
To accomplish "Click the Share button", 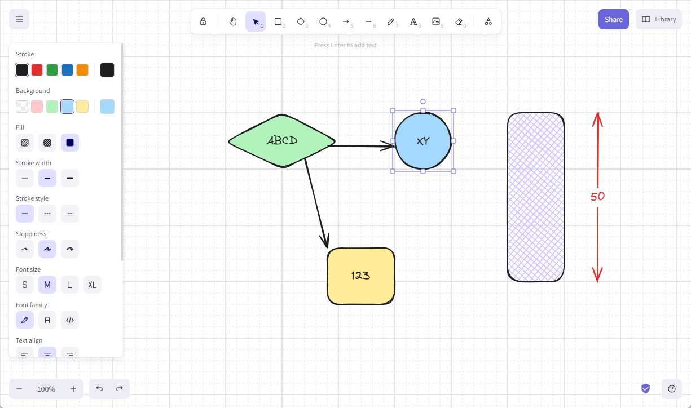I will click(613, 19).
